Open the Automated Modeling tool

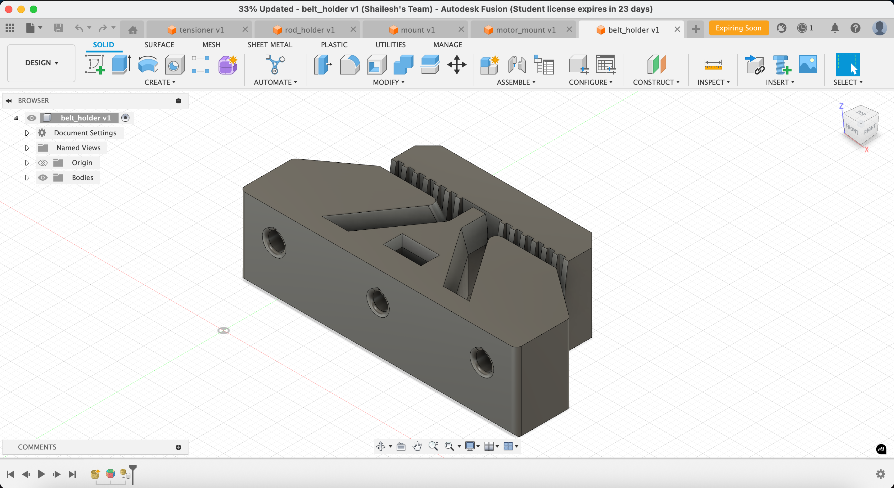275,64
